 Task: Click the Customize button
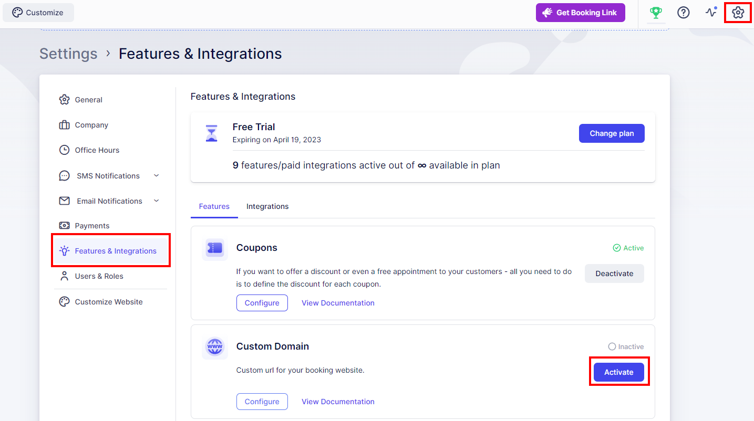click(38, 13)
